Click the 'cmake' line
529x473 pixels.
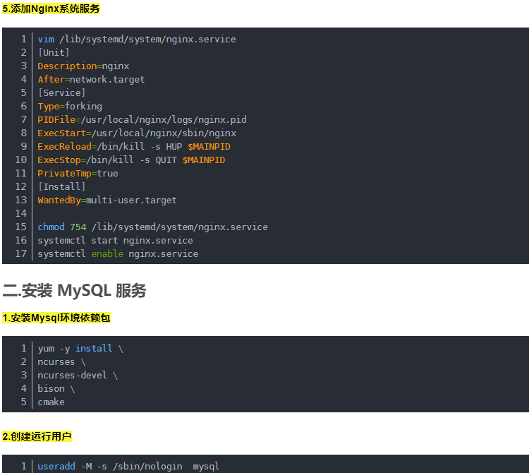(51, 402)
